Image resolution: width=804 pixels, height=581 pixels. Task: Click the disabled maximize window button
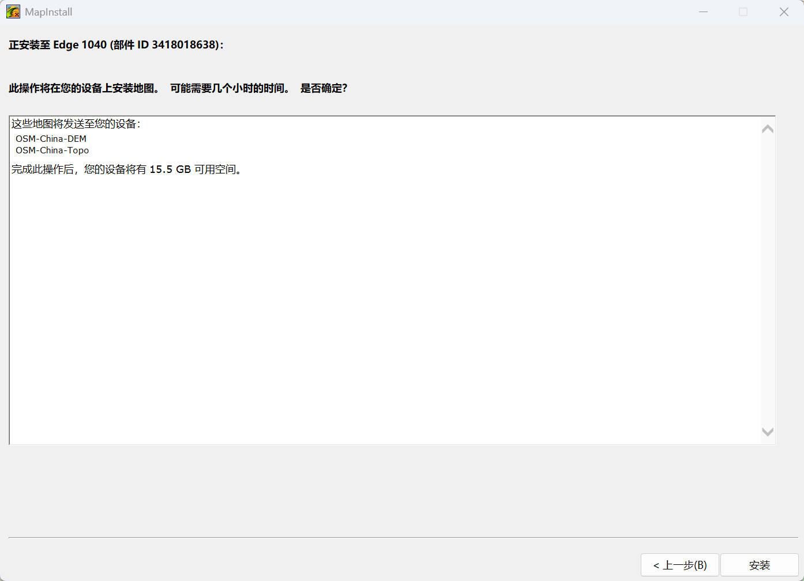coord(743,12)
